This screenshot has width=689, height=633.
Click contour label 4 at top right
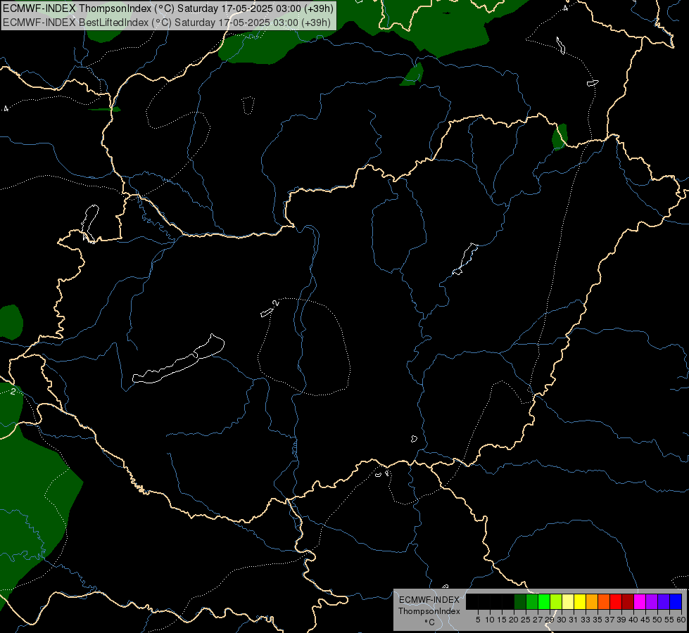tap(566, 8)
